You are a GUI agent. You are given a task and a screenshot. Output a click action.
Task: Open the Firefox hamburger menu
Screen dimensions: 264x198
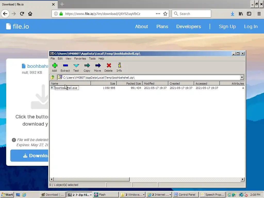259,14
